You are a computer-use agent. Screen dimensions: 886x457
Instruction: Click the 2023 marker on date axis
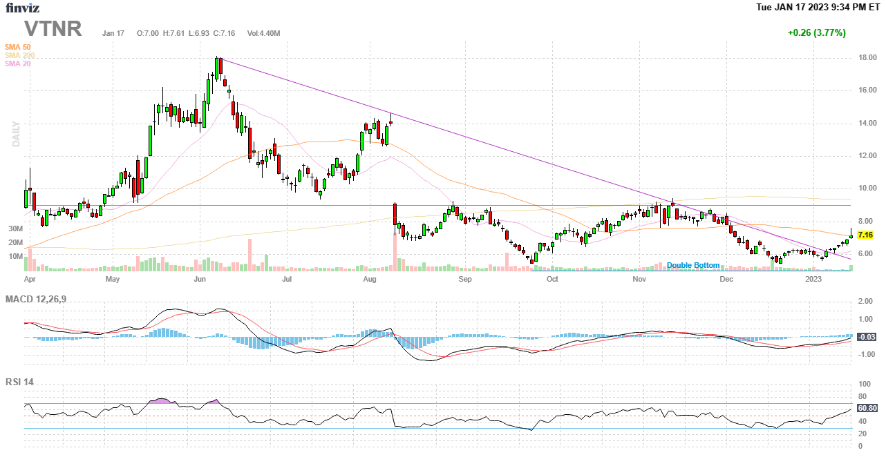pos(813,280)
